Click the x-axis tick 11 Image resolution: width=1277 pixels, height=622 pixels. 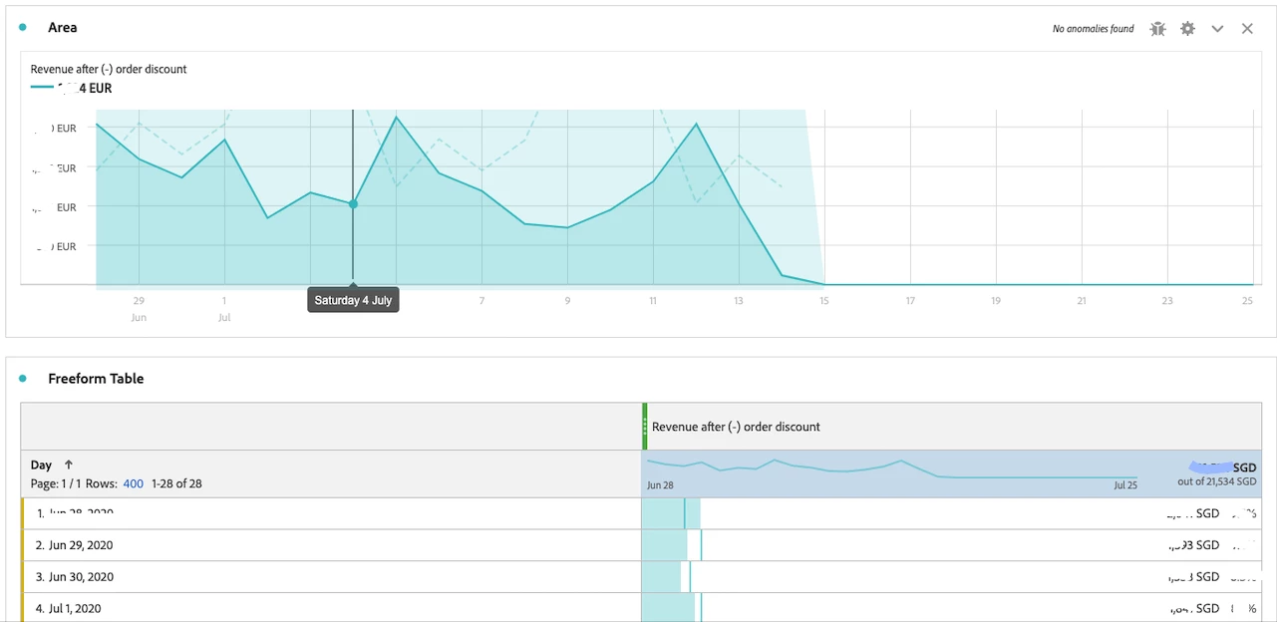[x=653, y=300]
